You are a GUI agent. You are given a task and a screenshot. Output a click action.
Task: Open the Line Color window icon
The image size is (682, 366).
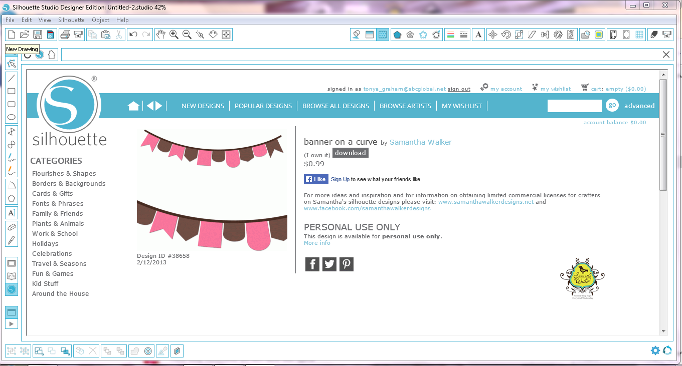click(450, 35)
